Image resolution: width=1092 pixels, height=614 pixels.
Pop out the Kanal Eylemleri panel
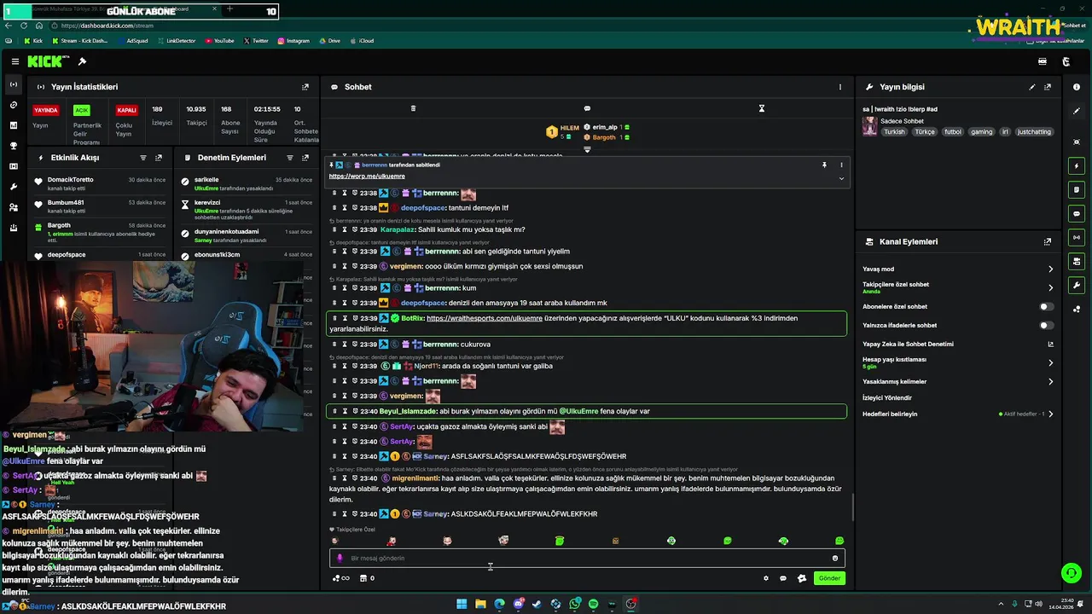[x=1048, y=241]
